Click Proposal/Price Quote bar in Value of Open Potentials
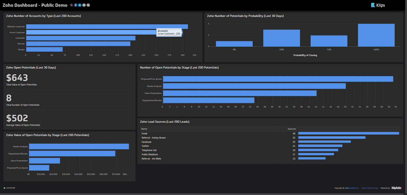The width and height of the screenshot is (407, 195). click(x=39, y=168)
